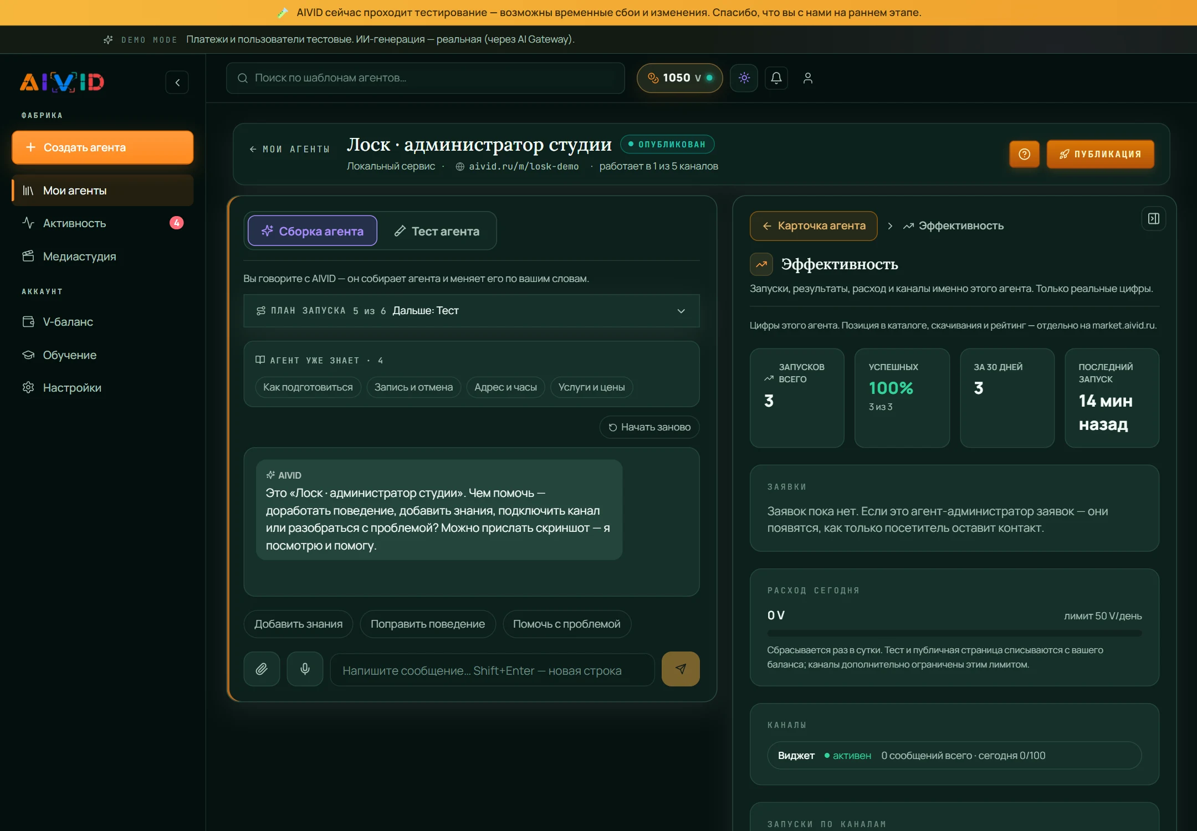
Task: Click the plan list icon beside ПЛАН ЗАПУСКА
Action: click(261, 311)
